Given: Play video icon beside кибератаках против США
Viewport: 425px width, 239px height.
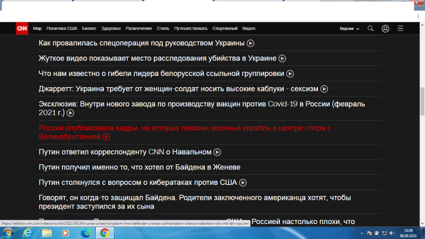Looking at the screenshot, I should coord(243,183).
